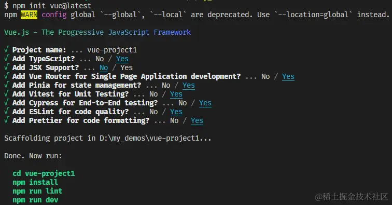This screenshot has width=392, height=205.
Task: Click the checkmark next to Add TypeScript
Action: click(x=7, y=58)
